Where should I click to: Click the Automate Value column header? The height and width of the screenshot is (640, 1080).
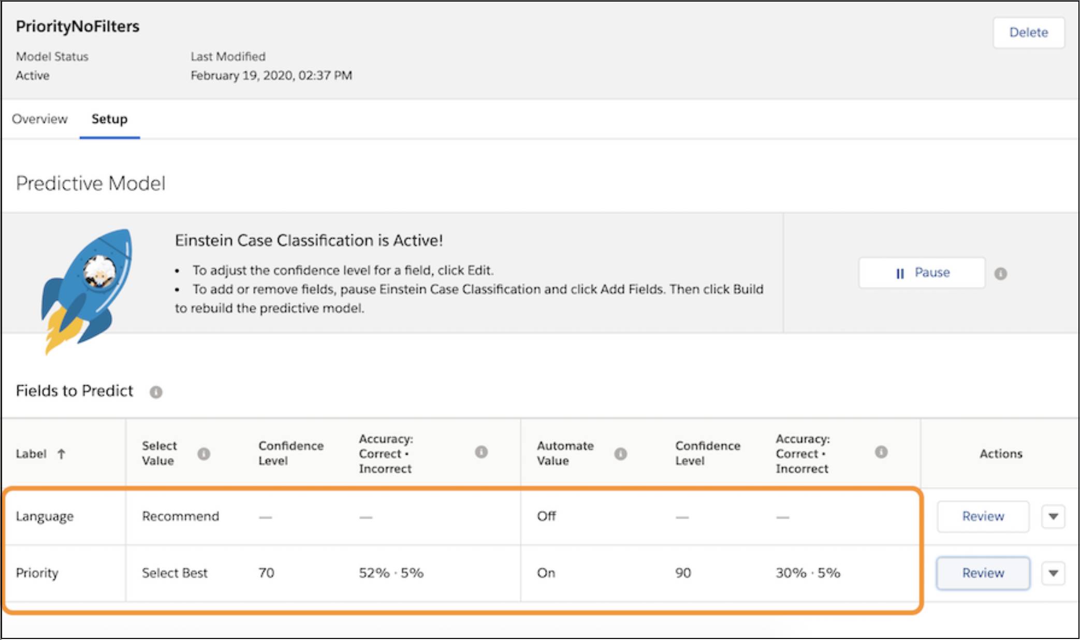tap(565, 454)
